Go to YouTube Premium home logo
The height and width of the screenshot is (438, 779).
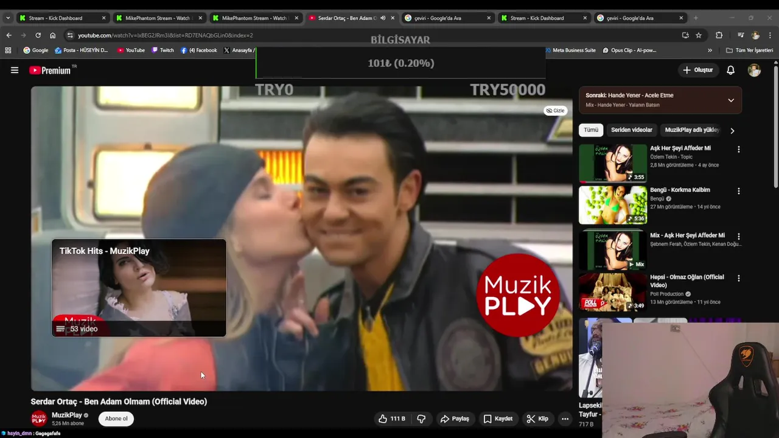50,70
